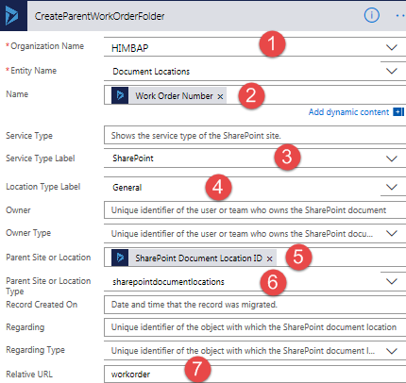
Task: Click into the Owner input field
Action: (255, 210)
